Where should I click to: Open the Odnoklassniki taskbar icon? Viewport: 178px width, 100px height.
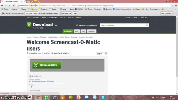(x=62, y=97)
